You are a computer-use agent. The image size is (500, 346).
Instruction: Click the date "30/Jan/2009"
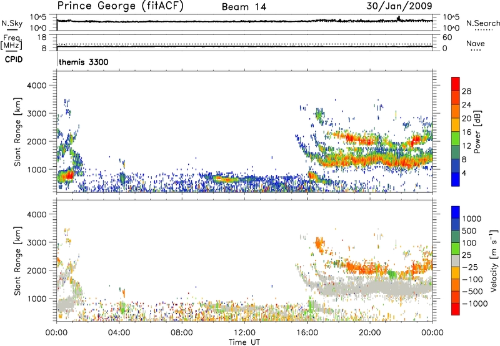[x=399, y=6]
